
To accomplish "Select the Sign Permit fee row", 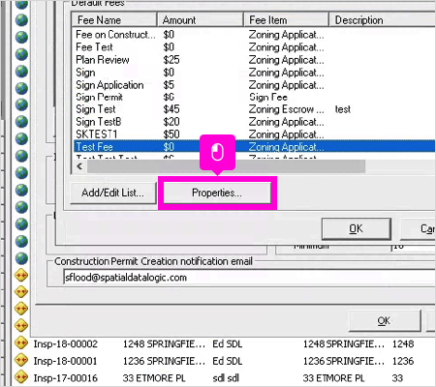I will pos(254,97).
